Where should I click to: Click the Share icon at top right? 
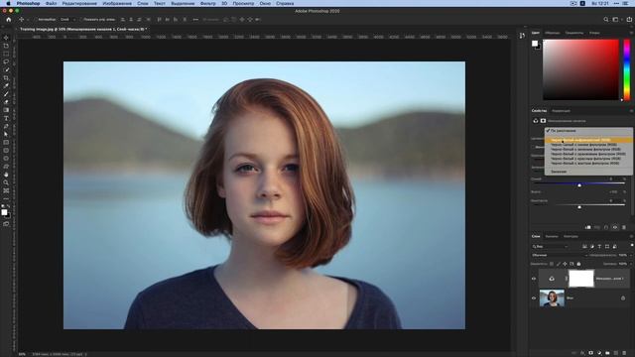(629, 19)
